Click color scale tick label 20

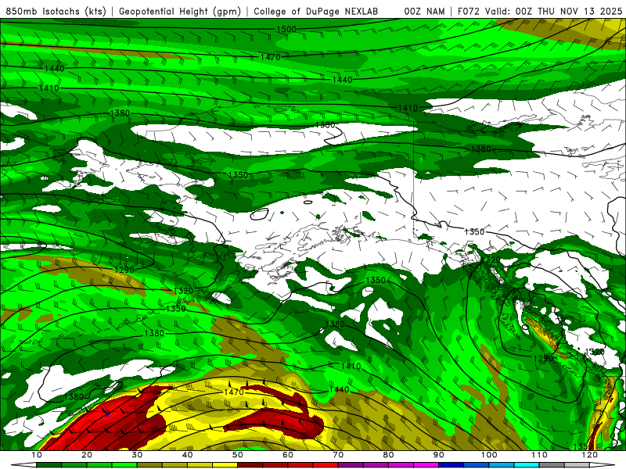tap(87, 455)
